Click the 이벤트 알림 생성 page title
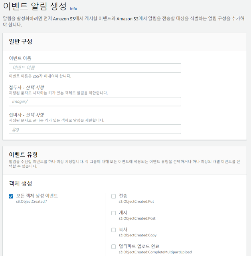 tap(35, 6)
